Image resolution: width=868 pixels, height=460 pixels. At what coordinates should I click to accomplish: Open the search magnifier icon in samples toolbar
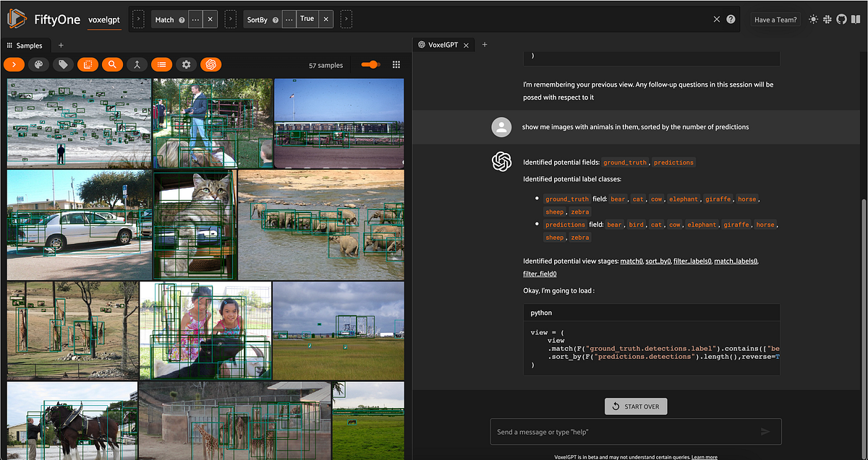(x=112, y=64)
